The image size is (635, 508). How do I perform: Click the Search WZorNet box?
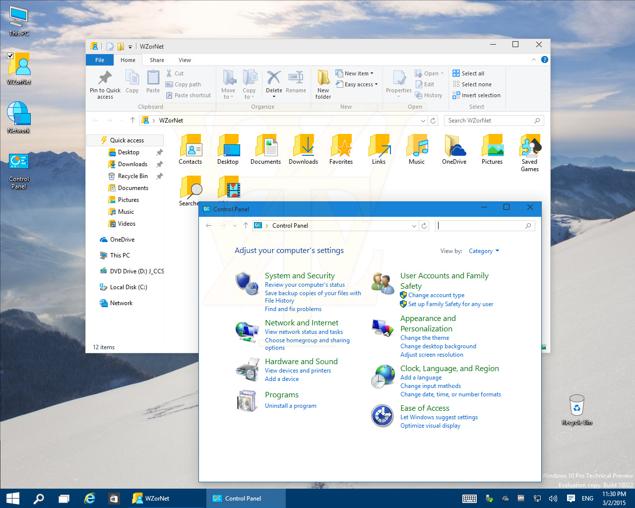coord(494,121)
